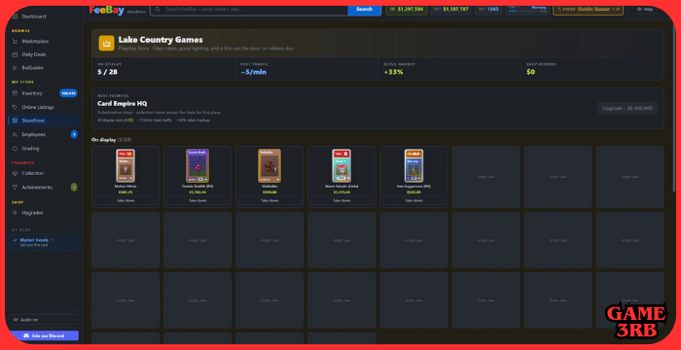Click the Employees notification badge
The height and width of the screenshot is (350, 681).
tap(74, 134)
